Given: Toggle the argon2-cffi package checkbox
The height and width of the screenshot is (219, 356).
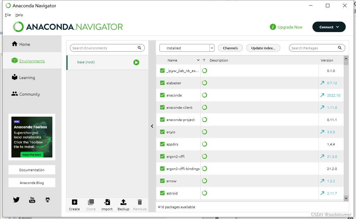Looking at the screenshot, I should point(162,156).
